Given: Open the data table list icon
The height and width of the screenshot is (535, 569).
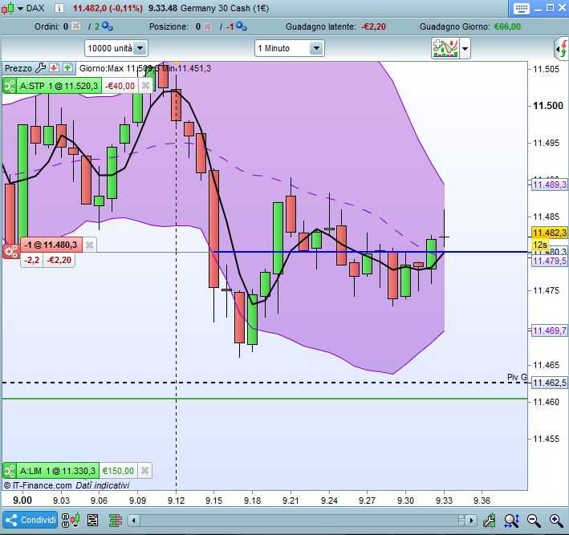Looking at the screenshot, I should [x=93, y=521].
